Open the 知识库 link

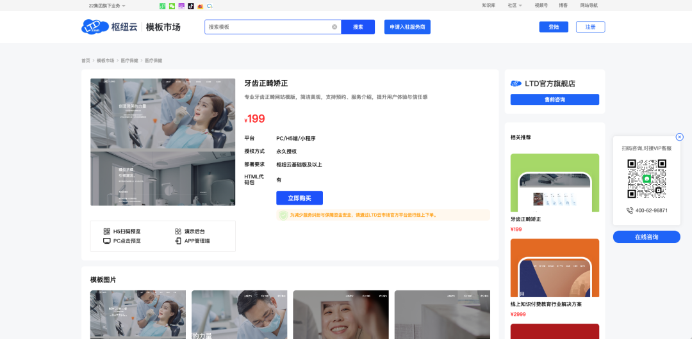coord(488,6)
